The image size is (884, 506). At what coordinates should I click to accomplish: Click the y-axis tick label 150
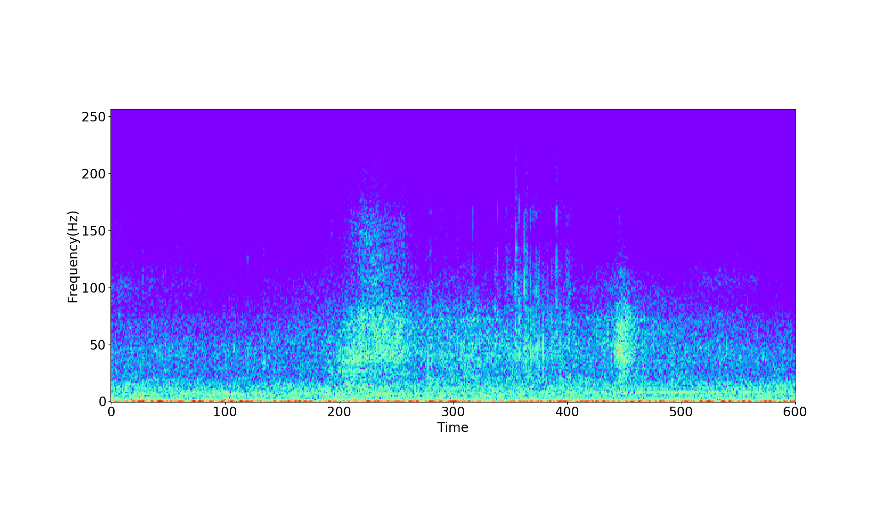tap(94, 230)
